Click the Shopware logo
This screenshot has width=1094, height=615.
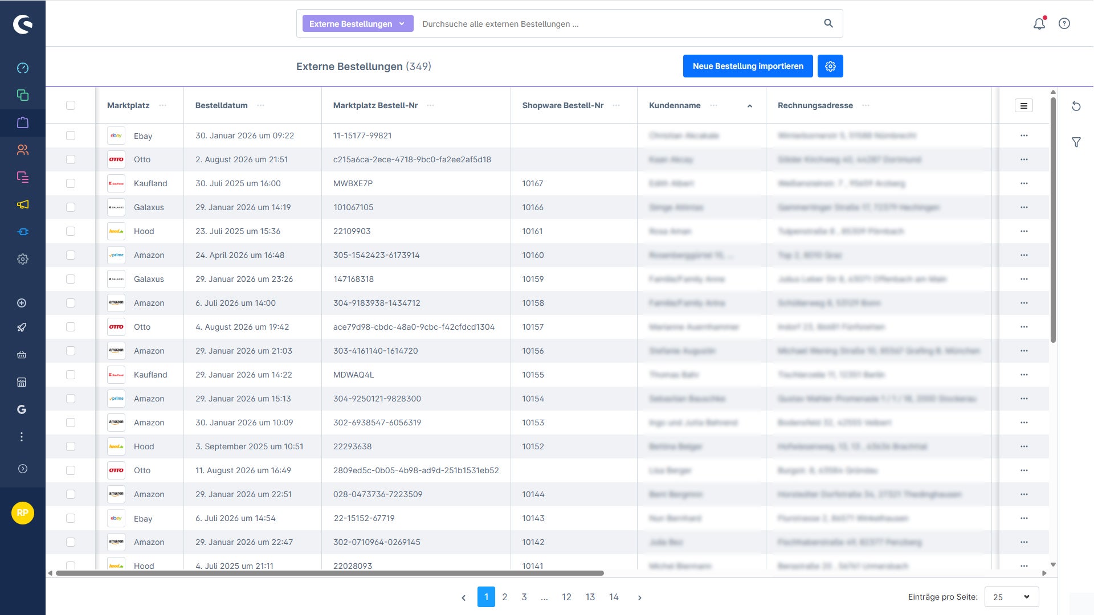(x=23, y=24)
